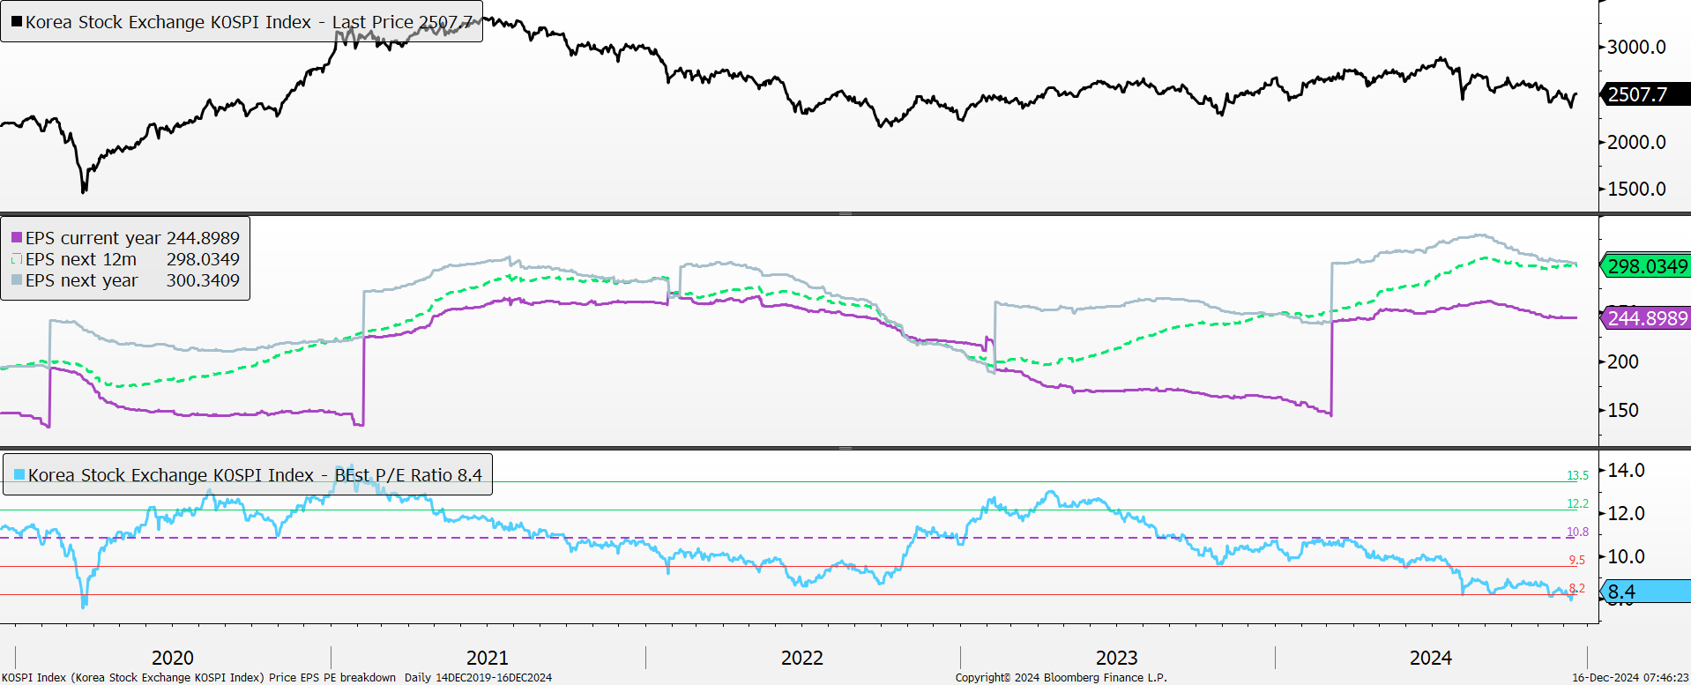This screenshot has width=1691, height=685.
Task: Click the 1500.0 price axis label
Action: [x=1636, y=189]
